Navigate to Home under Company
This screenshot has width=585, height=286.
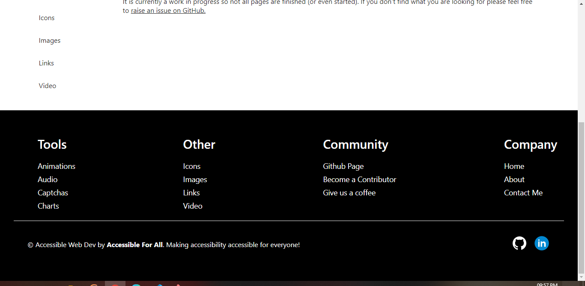pyautogui.click(x=514, y=166)
